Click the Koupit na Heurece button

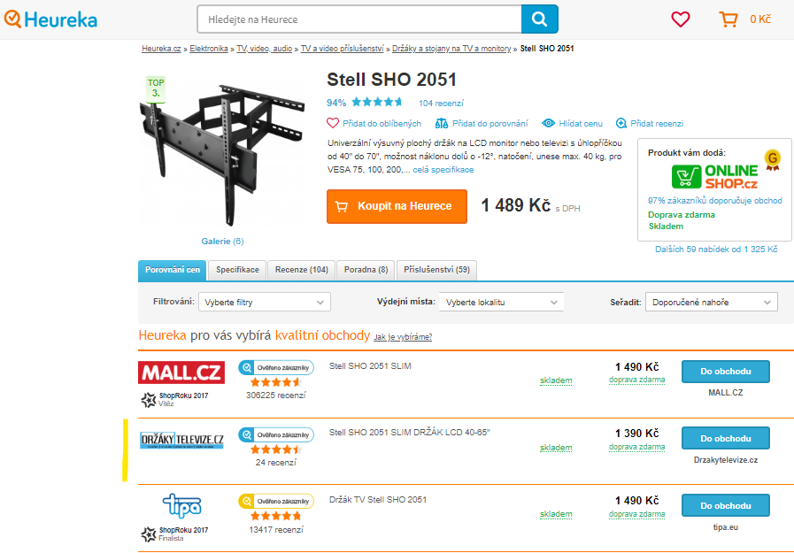coord(397,206)
